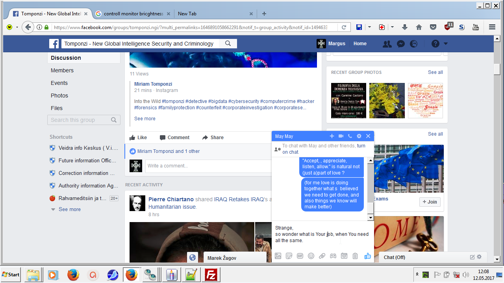Attach a photo in chat
The height and width of the screenshot is (283, 504).
[x=278, y=256]
